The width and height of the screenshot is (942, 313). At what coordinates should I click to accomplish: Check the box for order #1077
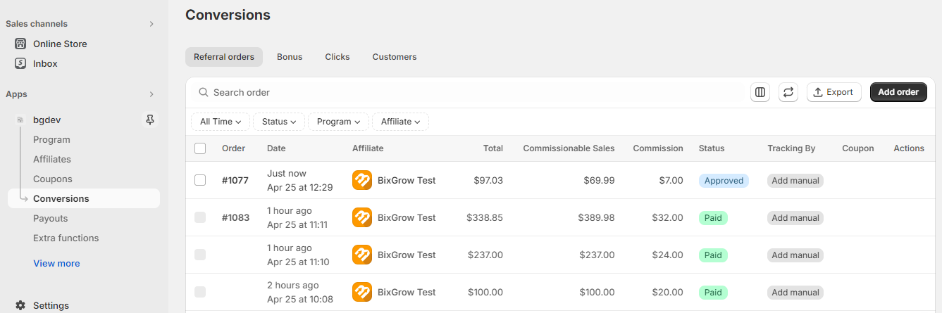(x=200, y=180)
